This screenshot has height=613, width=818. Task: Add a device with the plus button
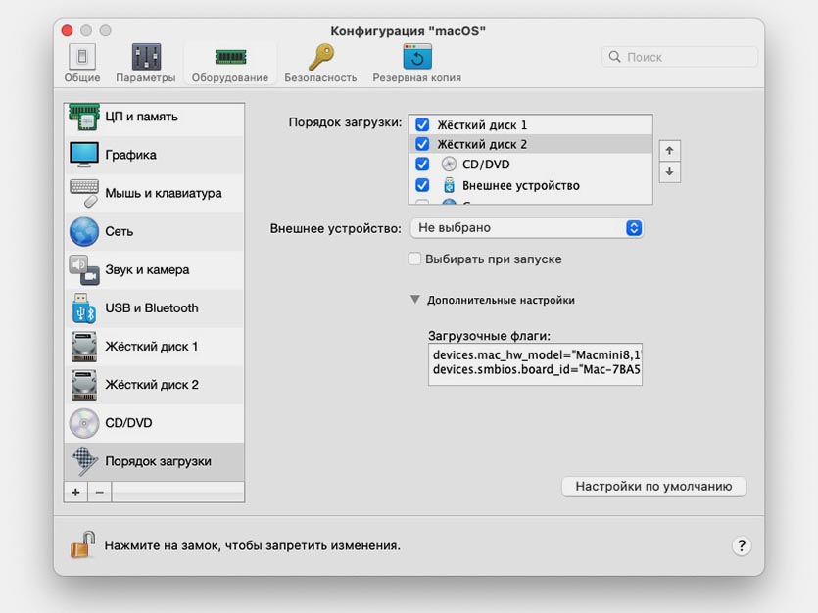[75, 493]
